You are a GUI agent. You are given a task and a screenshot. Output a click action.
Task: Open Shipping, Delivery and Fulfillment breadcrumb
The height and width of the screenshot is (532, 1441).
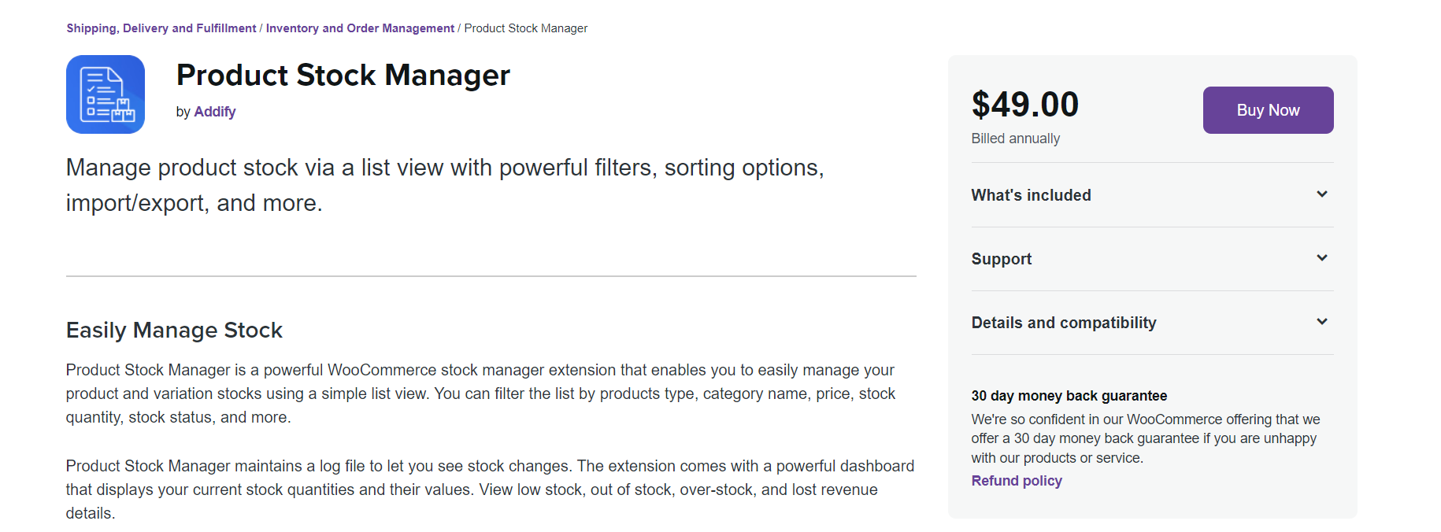(x=161, y=28)
